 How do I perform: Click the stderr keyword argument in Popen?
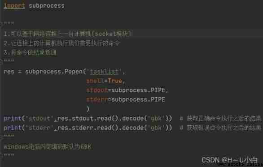pos(97,100)
